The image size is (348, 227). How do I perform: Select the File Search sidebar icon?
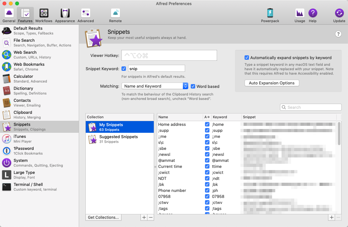point(7,43)
